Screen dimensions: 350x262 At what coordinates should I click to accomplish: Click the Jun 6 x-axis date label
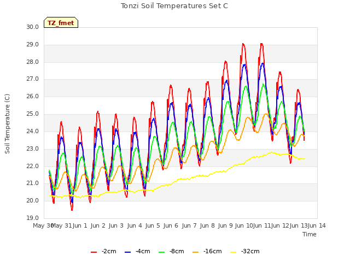(171, 225)
